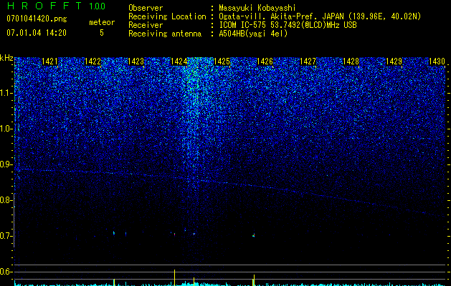Click observer name Masayuki Kobayashi
451x286 pixels.
[x=257, y=8]
